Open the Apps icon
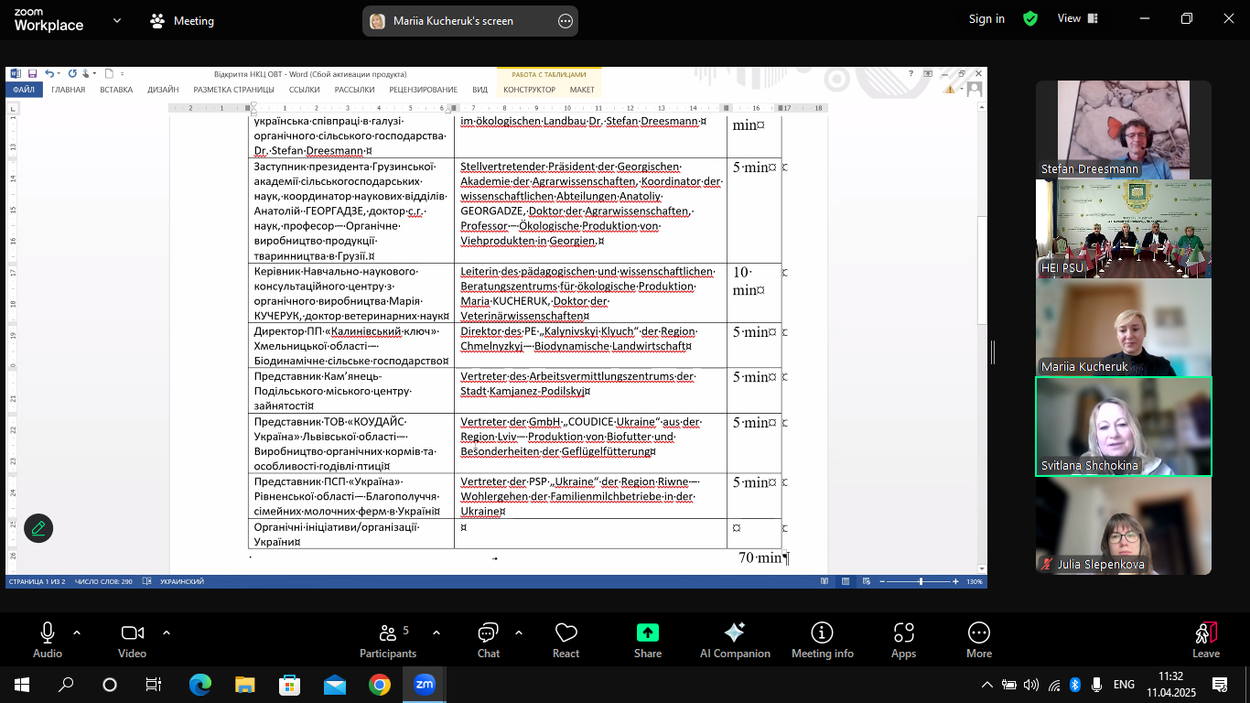1250x703 pixels. pyautogui.click(x=903, y=633)
